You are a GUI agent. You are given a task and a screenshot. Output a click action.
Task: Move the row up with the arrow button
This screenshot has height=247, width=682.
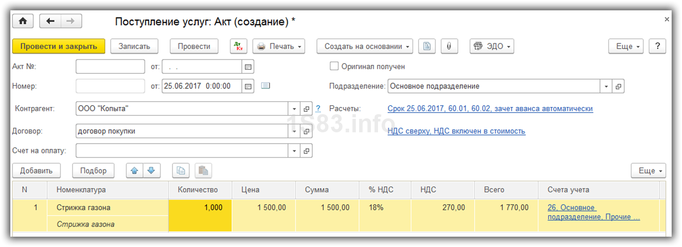click(134, 171)
